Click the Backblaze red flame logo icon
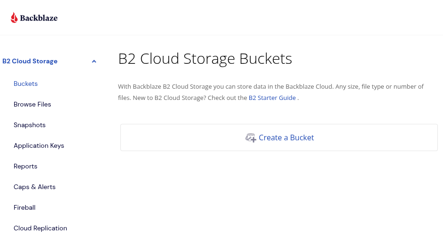Viewport: 443px width, 236px height. click(14, 18)
